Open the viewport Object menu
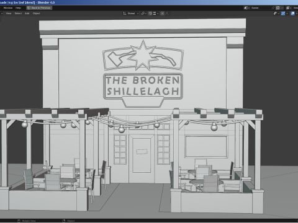The height and width of the screenshot is (223, 298). pyautogui.click(x=37, y=14)
